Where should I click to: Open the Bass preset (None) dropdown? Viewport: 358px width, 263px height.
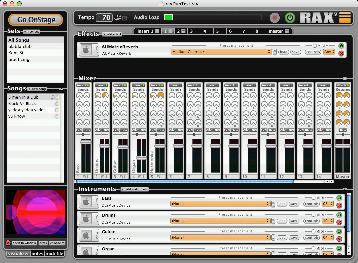click(220, 204)
